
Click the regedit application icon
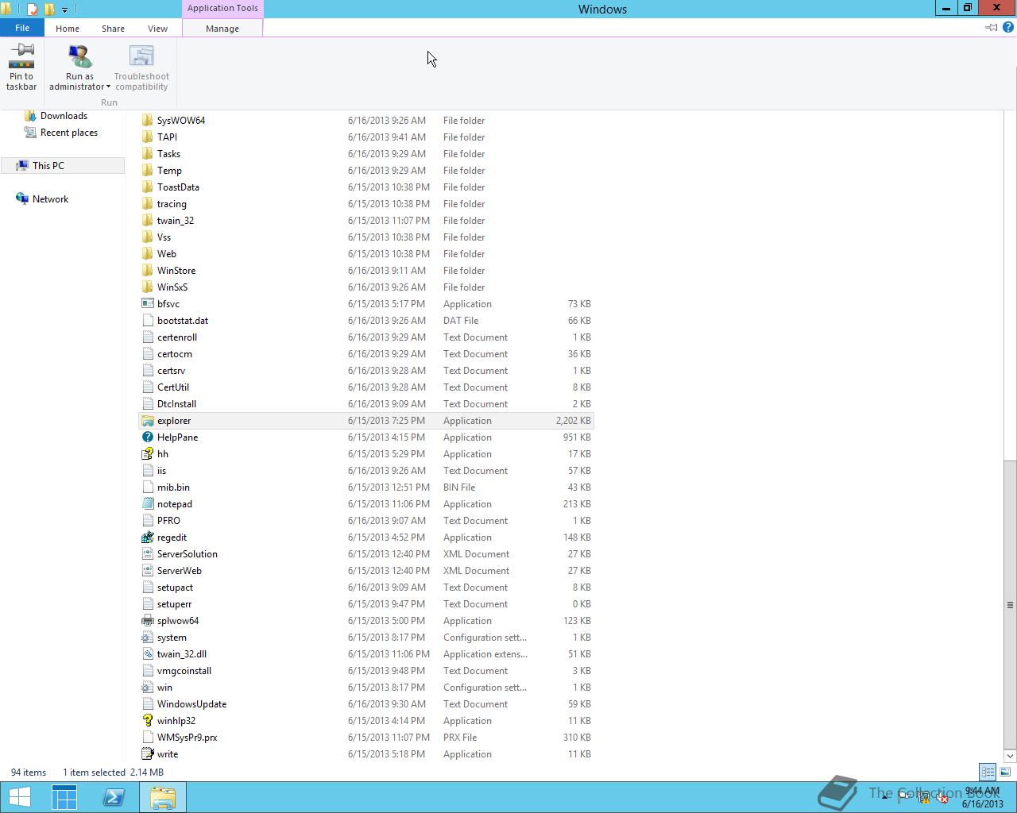click(147, 538)
